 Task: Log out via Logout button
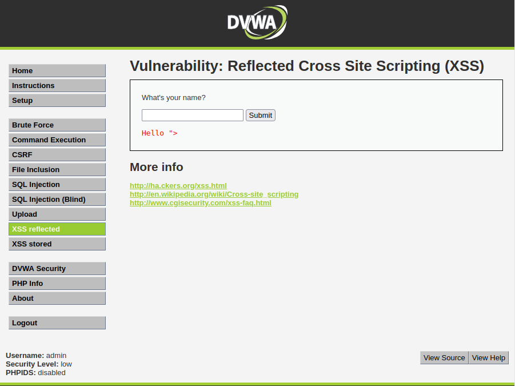click(57, 323)
